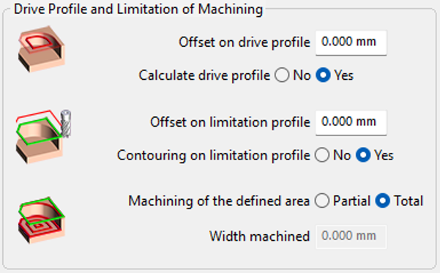This screenshot has width=440, height=273.
Task: Click the drive profile offset illustration icon
Action: (42, 49)
